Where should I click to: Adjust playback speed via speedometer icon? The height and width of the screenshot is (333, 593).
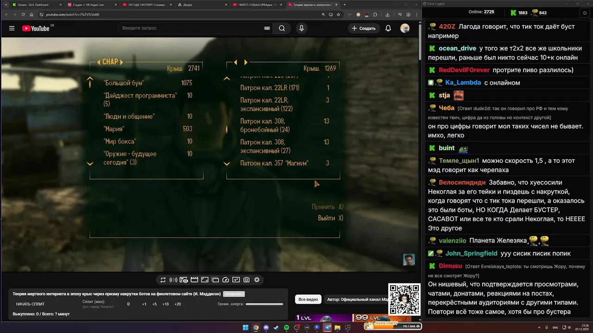tap(226, 280)
